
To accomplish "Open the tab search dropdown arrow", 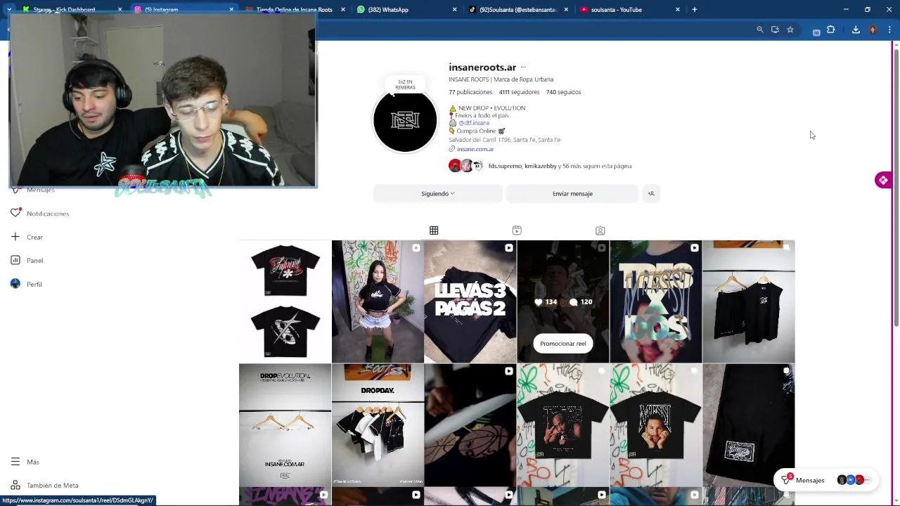I will pyautogui.click(x=8, y=10).
